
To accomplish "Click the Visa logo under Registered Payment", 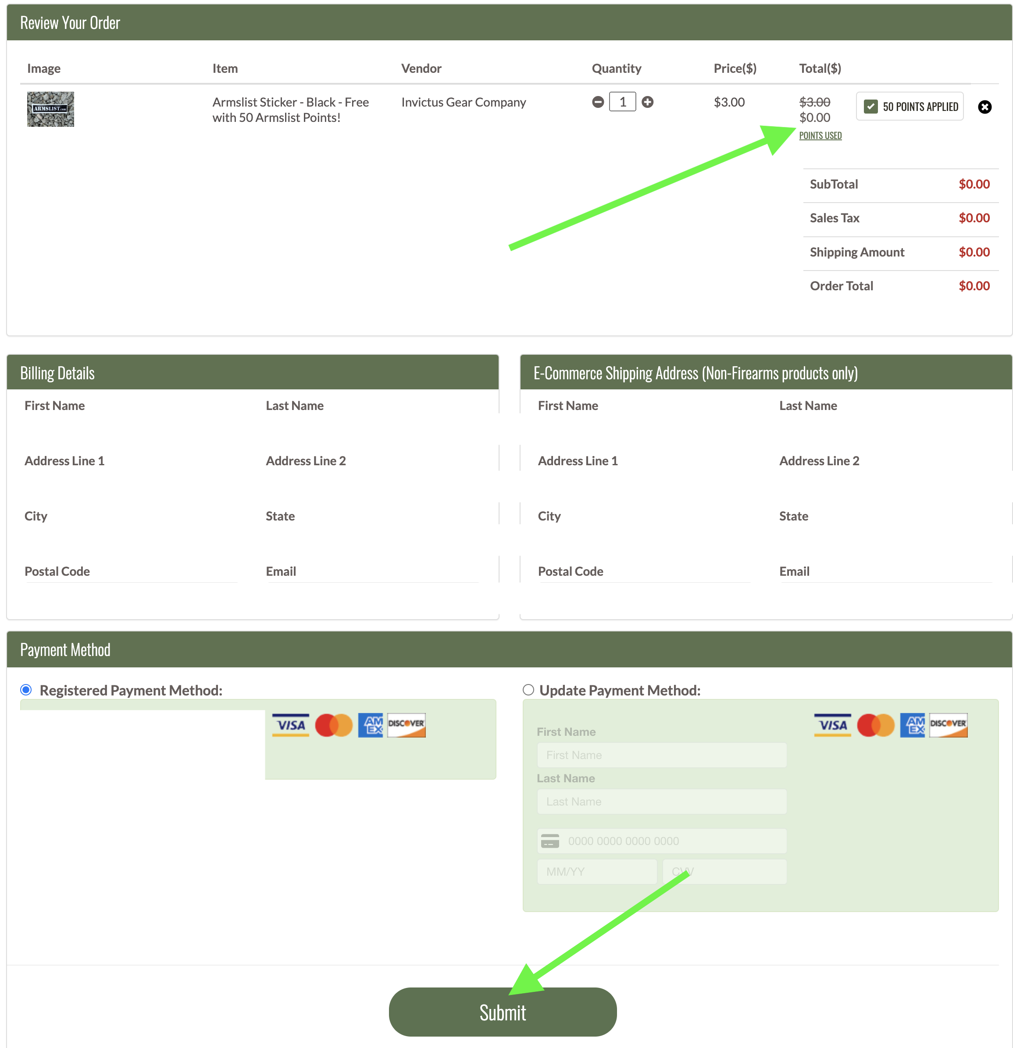I will 290,725.
